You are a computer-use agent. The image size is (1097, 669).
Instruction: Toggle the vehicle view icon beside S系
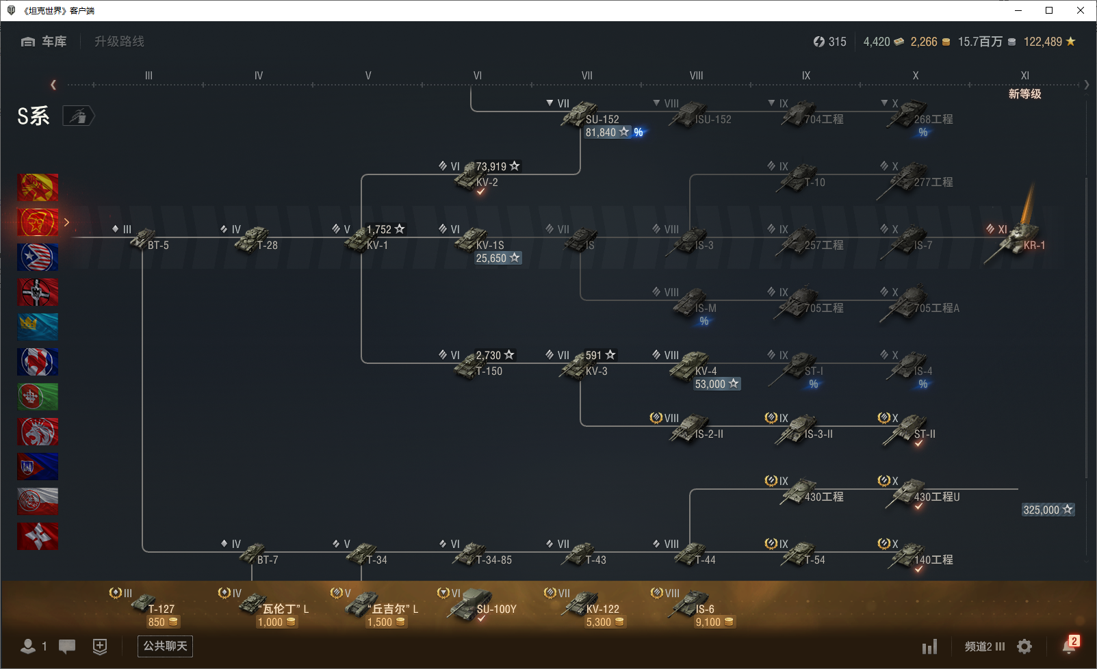tap(78, 116)
